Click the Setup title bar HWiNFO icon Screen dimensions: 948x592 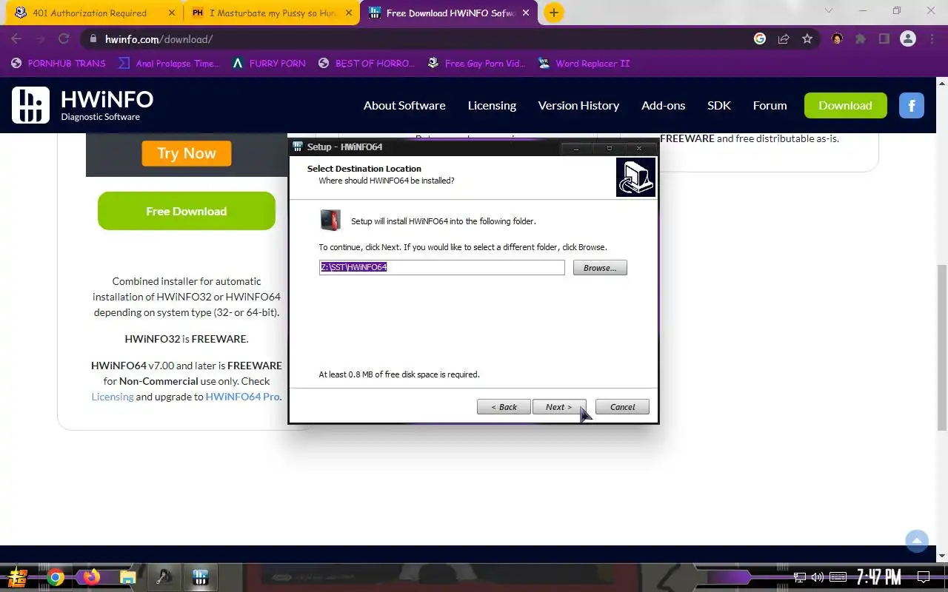click(298, 147)
